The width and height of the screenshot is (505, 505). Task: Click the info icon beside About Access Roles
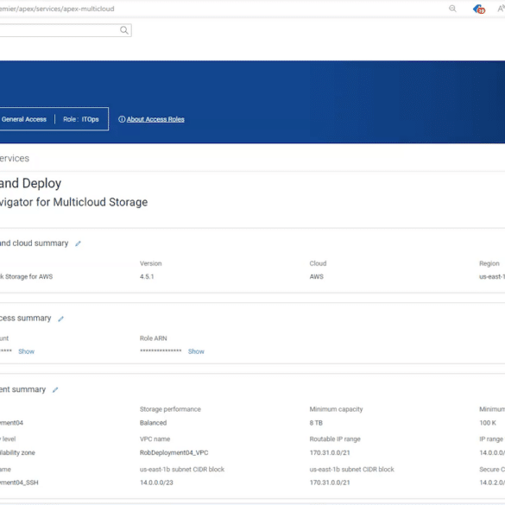pos(122,119)
